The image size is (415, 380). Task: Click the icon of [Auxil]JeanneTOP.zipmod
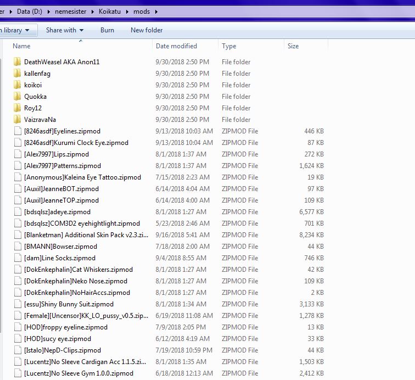pyautogui.click(x=18, y=200)
